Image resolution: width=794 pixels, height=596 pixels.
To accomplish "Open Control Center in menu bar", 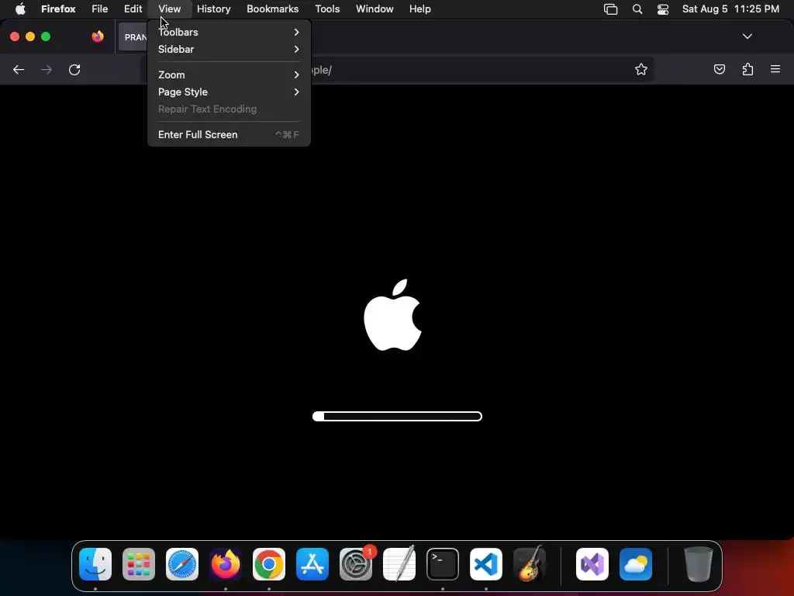I will 663,9.
